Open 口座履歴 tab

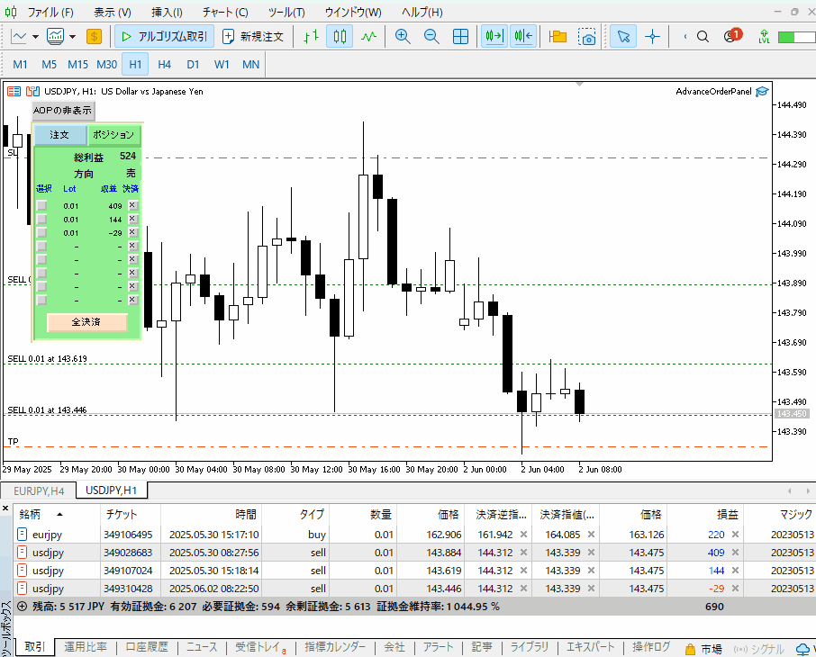pyautogui.click(x=147, y=647)
